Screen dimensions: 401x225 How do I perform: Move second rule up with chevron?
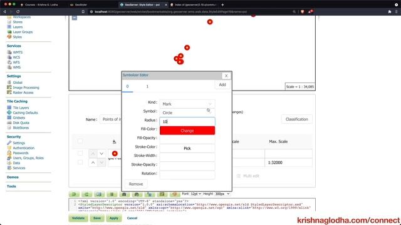coord(93,162)
